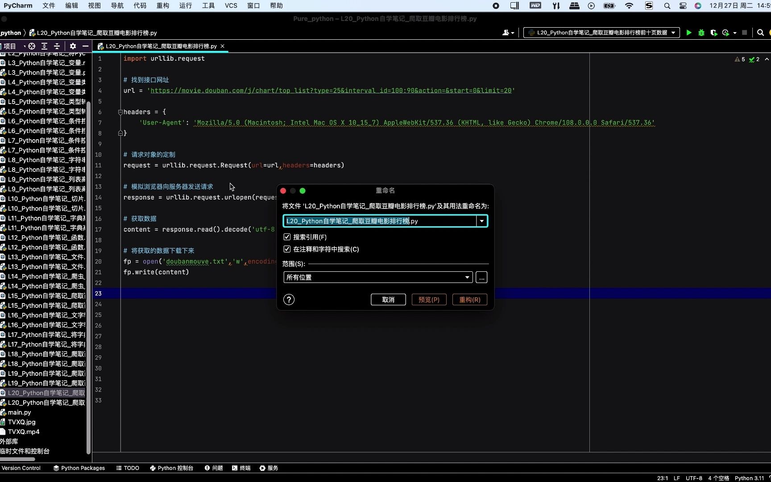Open the profiler options arrow beside the clock icon

(734, 33)
